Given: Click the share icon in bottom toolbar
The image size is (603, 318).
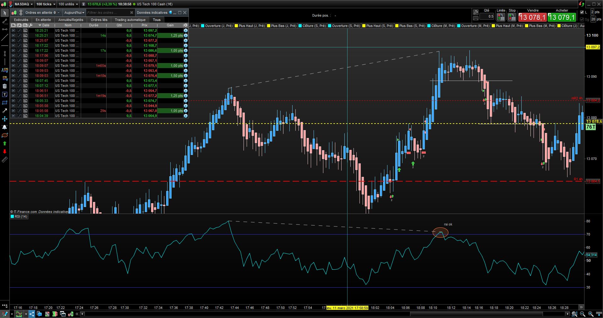Looking at the screenshot, I should [32, 314].
